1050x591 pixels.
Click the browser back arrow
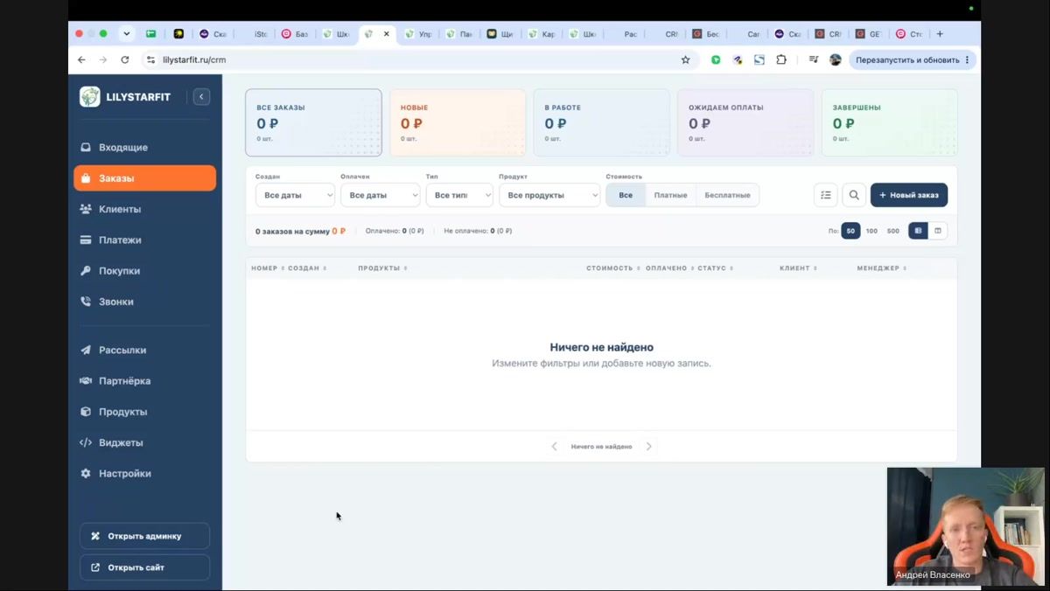point(81,60)
